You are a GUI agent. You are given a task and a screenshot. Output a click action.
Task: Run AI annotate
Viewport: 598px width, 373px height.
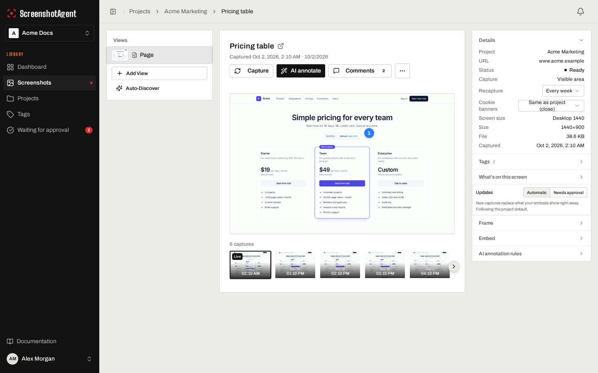tap(301, 71)
